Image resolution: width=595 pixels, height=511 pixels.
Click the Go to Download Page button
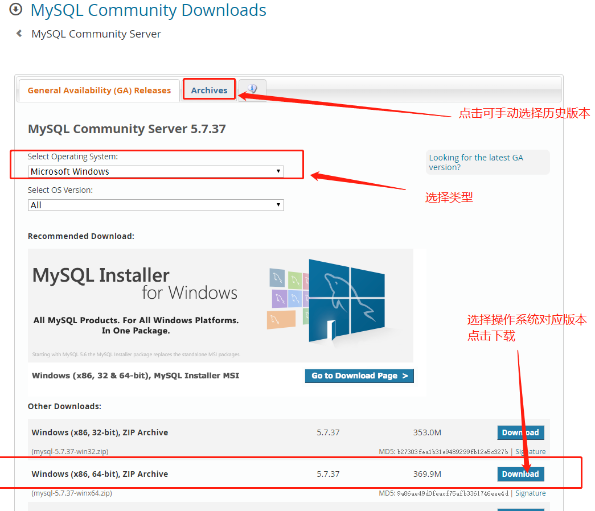[x=359, y=376]
